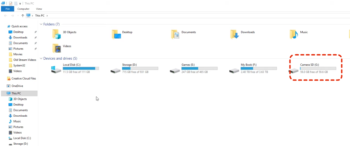Open Customize Quick Access Toolbar dropdown arrow
The width and height of the screenshot is (350, 146).
click(20, 4)
